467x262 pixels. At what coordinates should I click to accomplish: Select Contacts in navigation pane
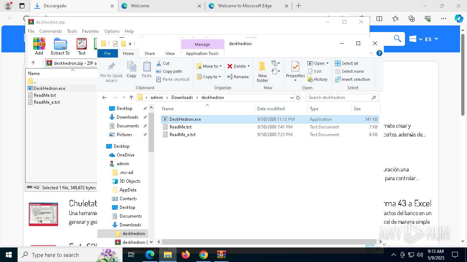(x=128, y=199)
